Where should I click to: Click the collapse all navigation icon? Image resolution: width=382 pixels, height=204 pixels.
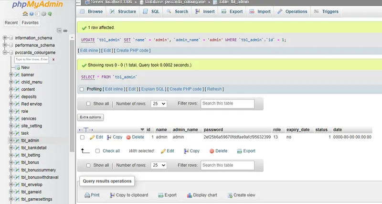point(59,31)
